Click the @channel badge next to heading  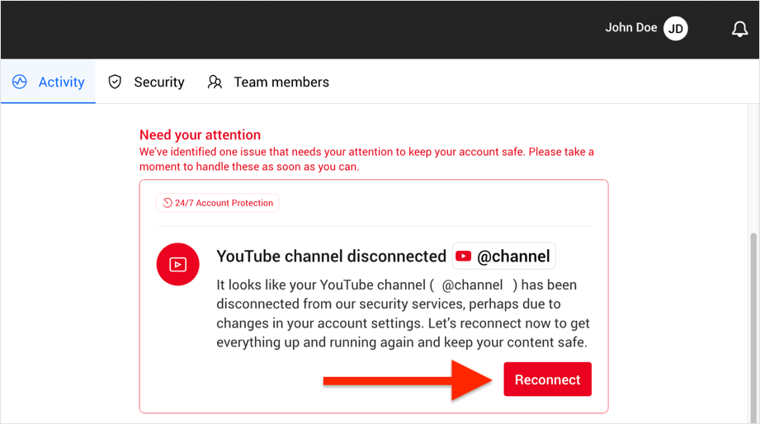pyautogui.click(x=504, y=256)
